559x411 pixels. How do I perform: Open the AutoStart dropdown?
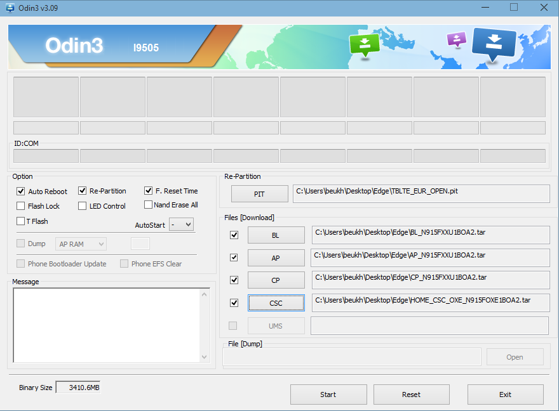[181, 225]
